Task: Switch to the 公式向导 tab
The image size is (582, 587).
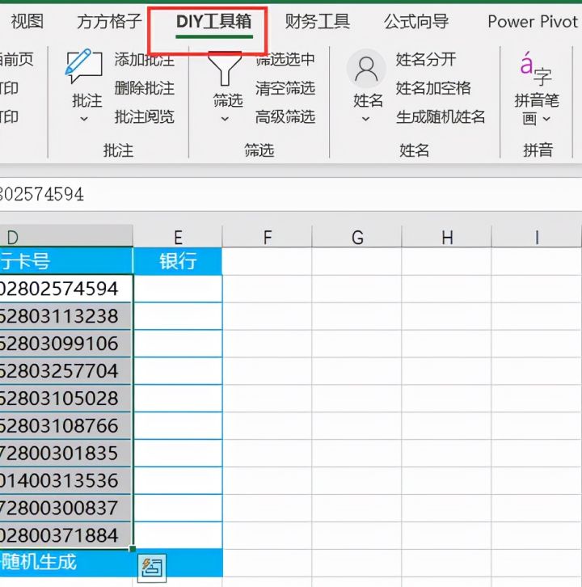Action: pos(416,21)
